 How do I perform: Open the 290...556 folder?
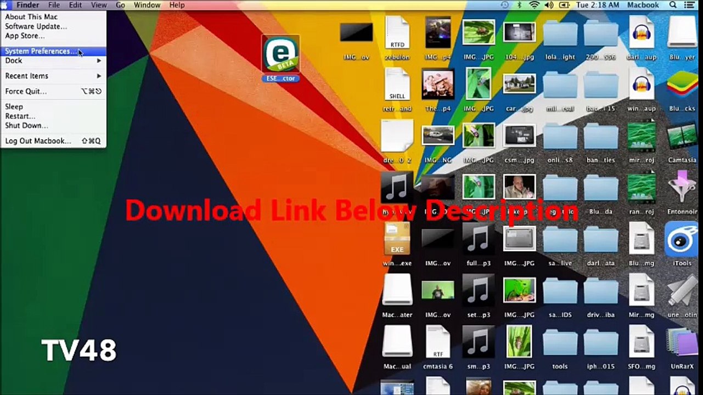tap(601, 34)
